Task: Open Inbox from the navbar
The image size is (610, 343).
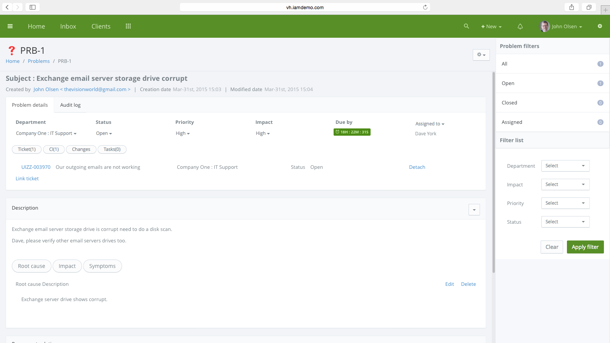Action: (68, 26)
